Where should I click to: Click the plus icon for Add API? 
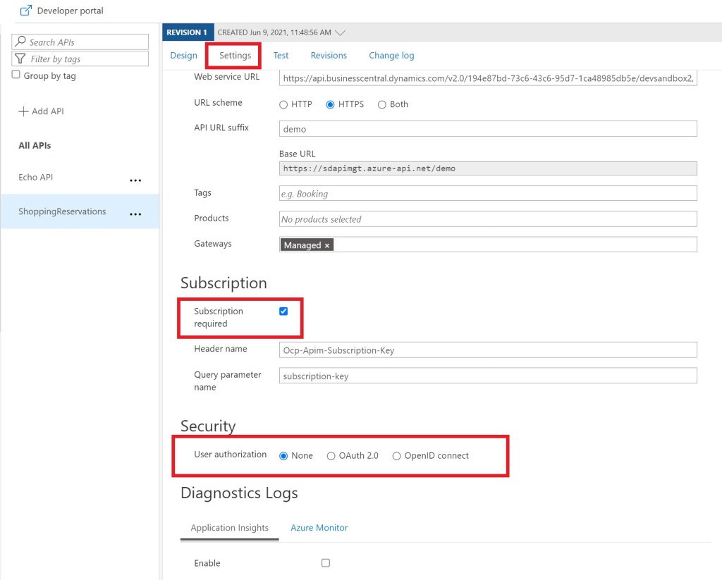click(23, 111)
